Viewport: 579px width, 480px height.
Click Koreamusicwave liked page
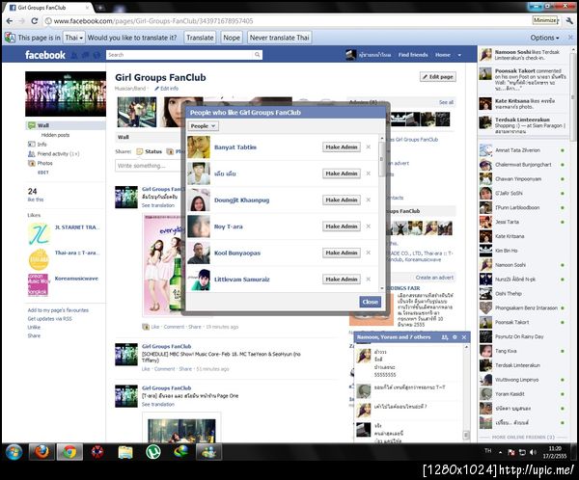coord(76,279)
